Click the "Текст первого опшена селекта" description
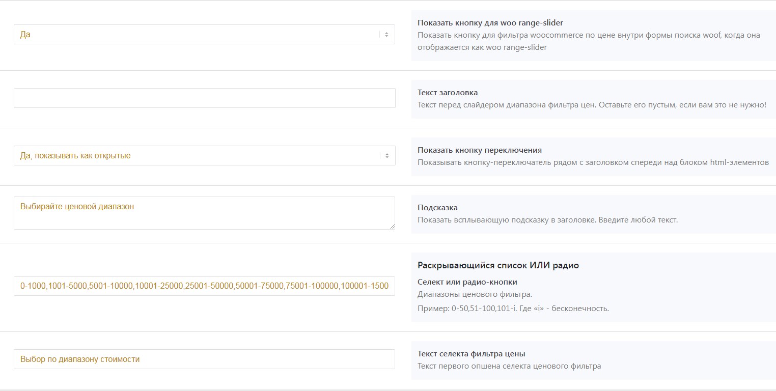This screenshot has height=391, width=776. coord(509,366)
